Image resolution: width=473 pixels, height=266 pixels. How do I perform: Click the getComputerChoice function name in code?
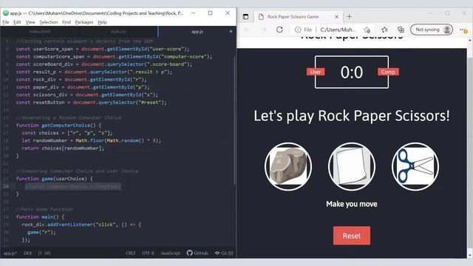[x=66, y=125]
